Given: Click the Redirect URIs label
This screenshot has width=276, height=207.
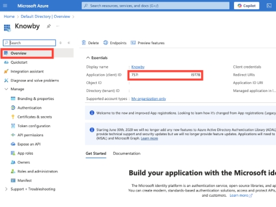Looking at the screenshot, I should coord(244,75).
